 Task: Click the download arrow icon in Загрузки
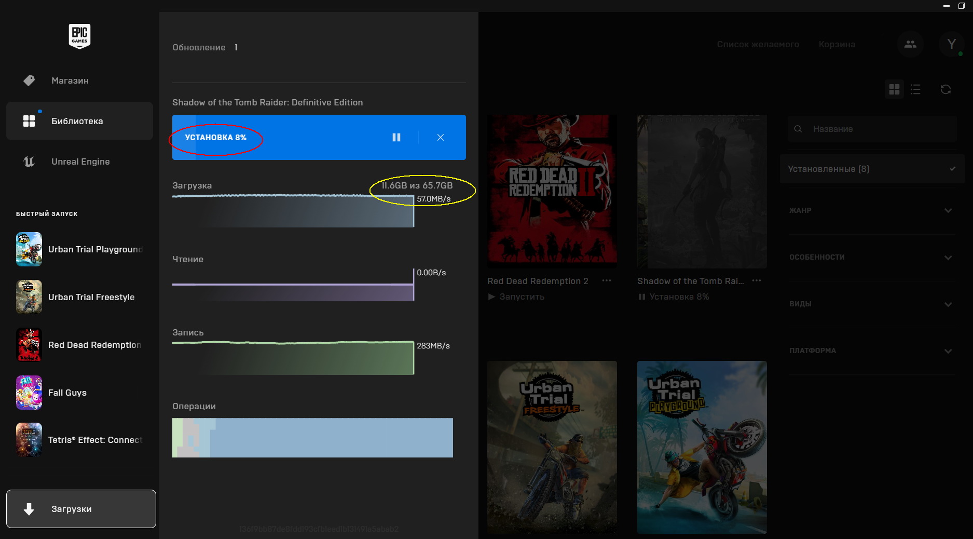(29, 509)
